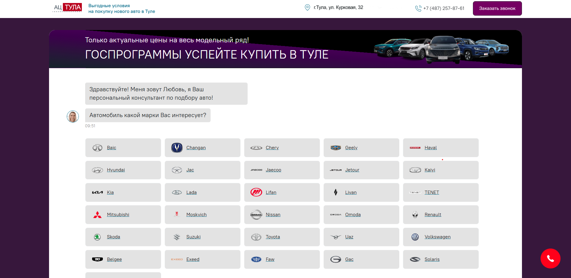Click the Faw brand logo icon
Screen dimensions: 571x278
click(256, 259)
